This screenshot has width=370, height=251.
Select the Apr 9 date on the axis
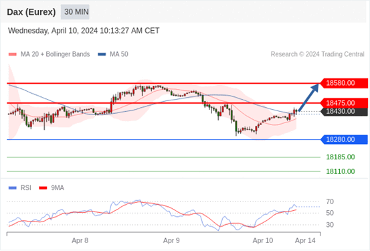[x=171, y=240]
